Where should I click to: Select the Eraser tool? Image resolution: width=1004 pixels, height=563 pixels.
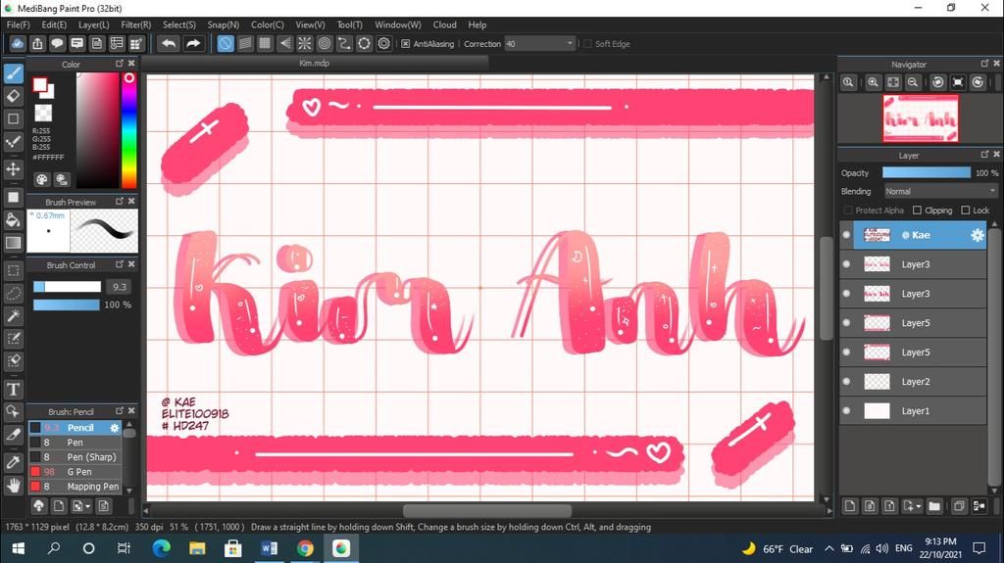(14, 96)
